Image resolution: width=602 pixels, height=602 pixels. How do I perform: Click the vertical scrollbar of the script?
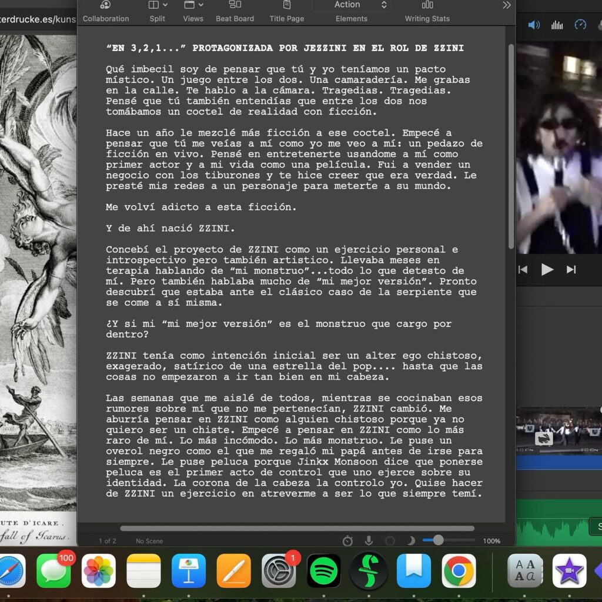(x=511, y=146)
